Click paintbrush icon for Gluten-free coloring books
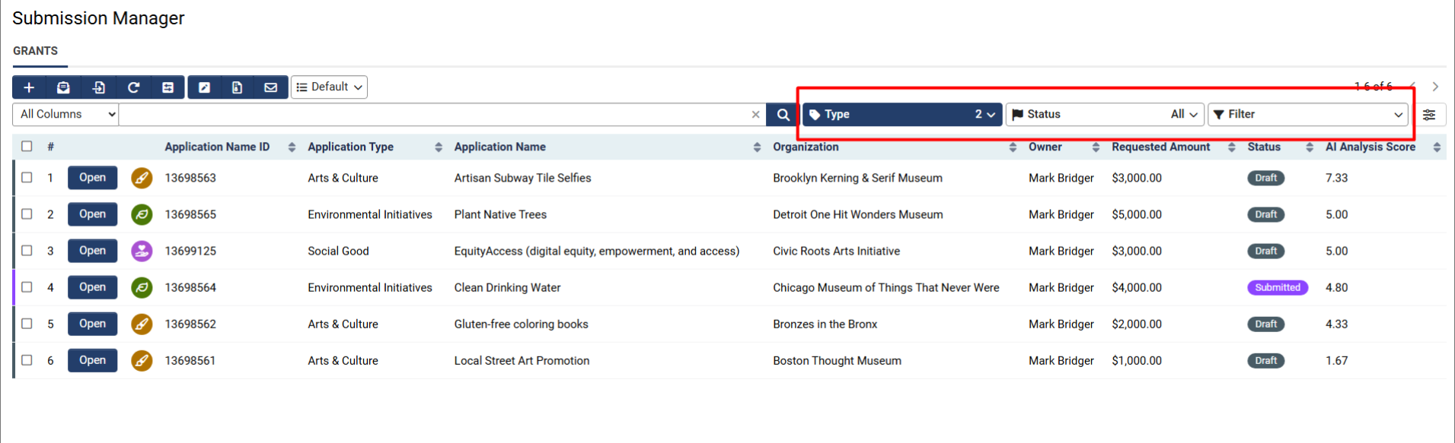Image resolution: width=1455 pixels, height=443 pixels. (142, 324)
